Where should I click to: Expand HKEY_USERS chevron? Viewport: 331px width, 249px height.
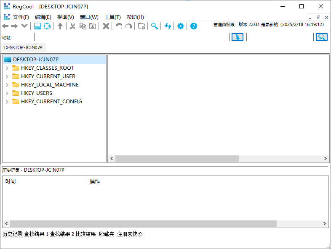(x=7, y=93)
